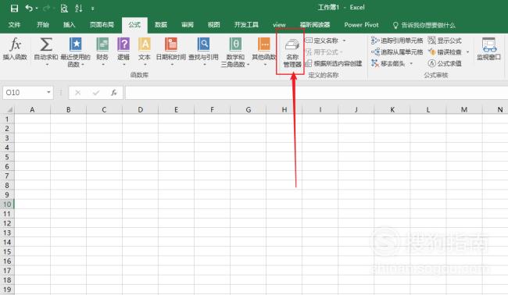Image resolution: width=508 pixels, height=295 pixels.
Task: Click in the formula bar input
Action: click(x=316, y=93)
